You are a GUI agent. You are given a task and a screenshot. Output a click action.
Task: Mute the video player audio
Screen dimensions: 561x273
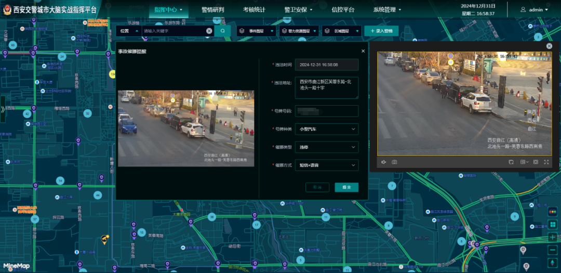coord(384,162)
